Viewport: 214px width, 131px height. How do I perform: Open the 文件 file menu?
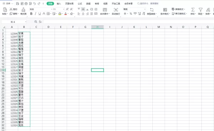(x=8, y=4)
